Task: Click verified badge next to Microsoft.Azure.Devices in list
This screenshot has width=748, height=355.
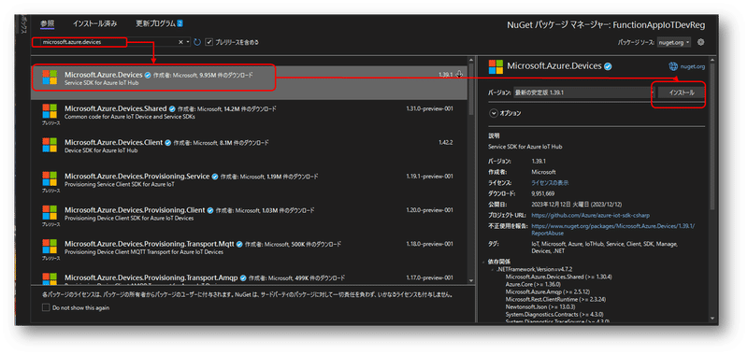Action: (148, 76)
